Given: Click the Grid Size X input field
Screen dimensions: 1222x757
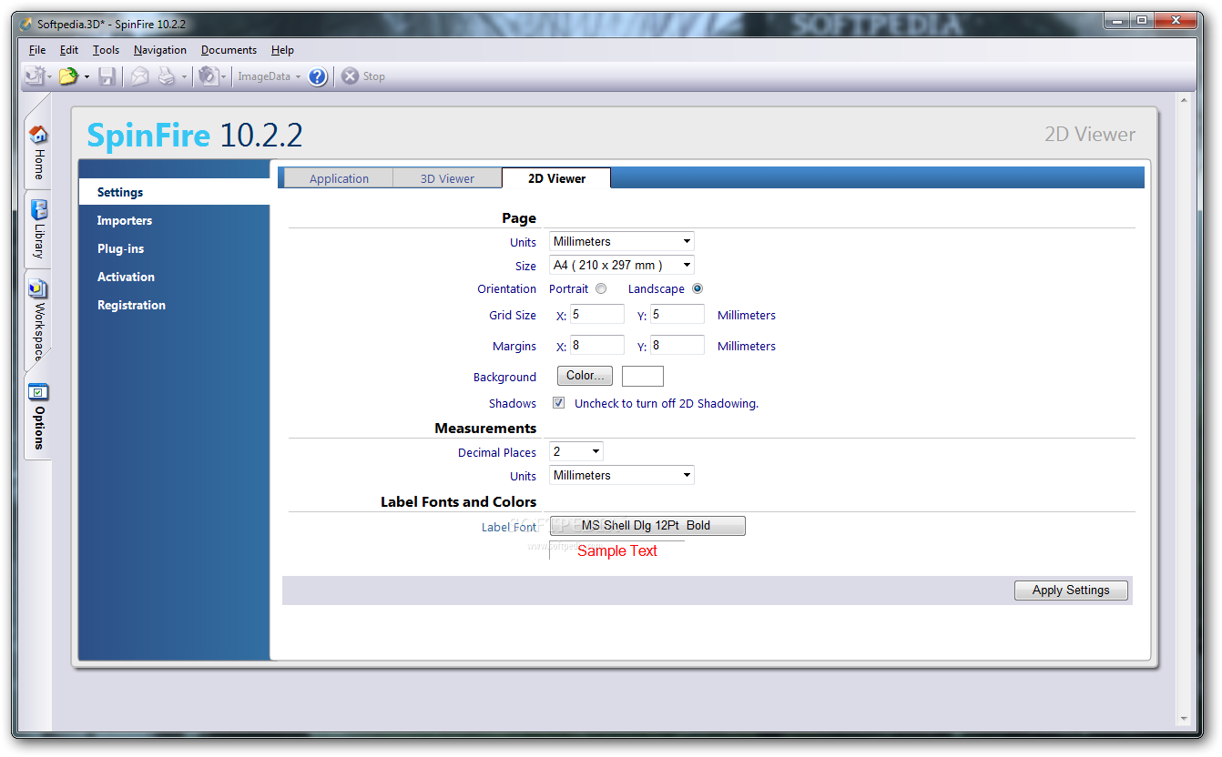Looking at the screenshot, I should [597, 314].
